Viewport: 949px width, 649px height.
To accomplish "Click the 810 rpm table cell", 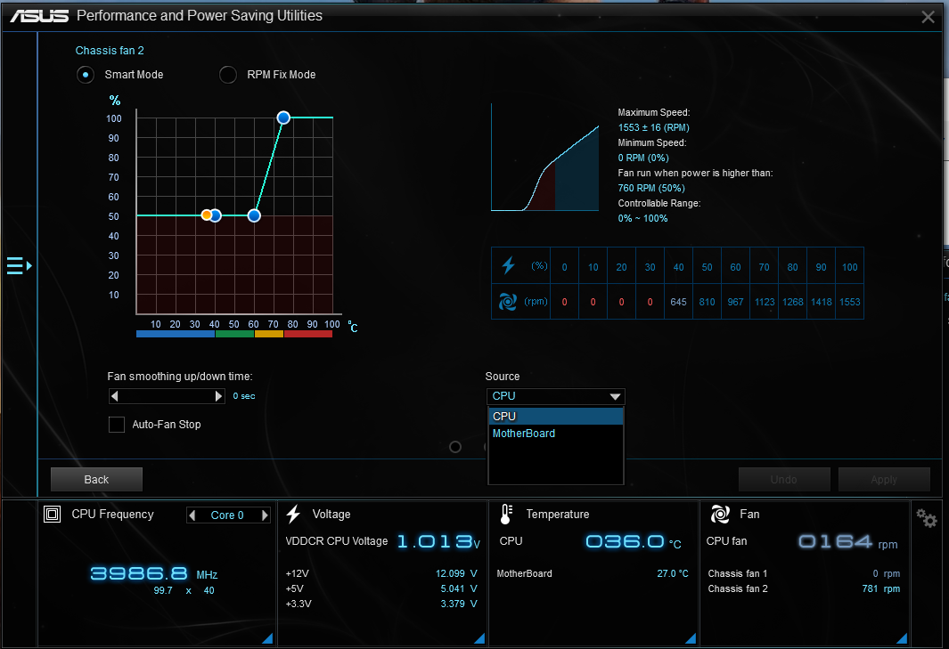I will [707, 301].
